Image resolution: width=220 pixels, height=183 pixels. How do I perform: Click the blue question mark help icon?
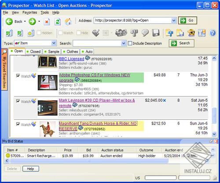(213, 33)
